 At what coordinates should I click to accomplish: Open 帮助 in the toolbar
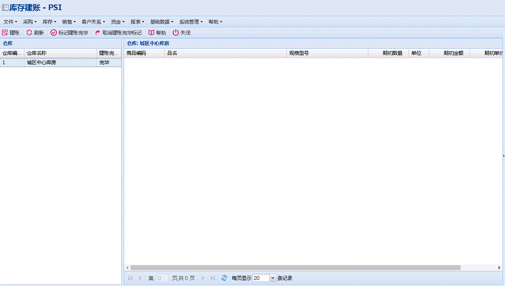click(x=157, y=32)
